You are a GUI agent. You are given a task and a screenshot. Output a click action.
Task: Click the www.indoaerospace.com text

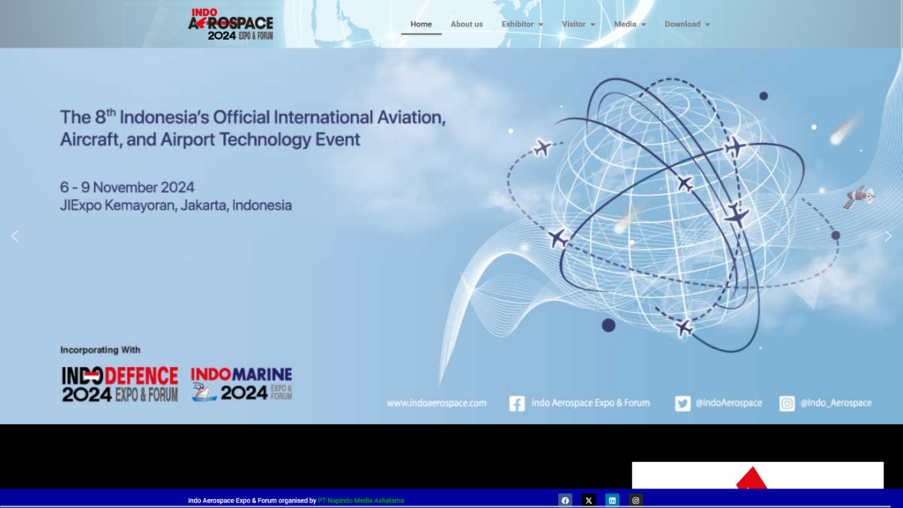(x=437, y=403)
